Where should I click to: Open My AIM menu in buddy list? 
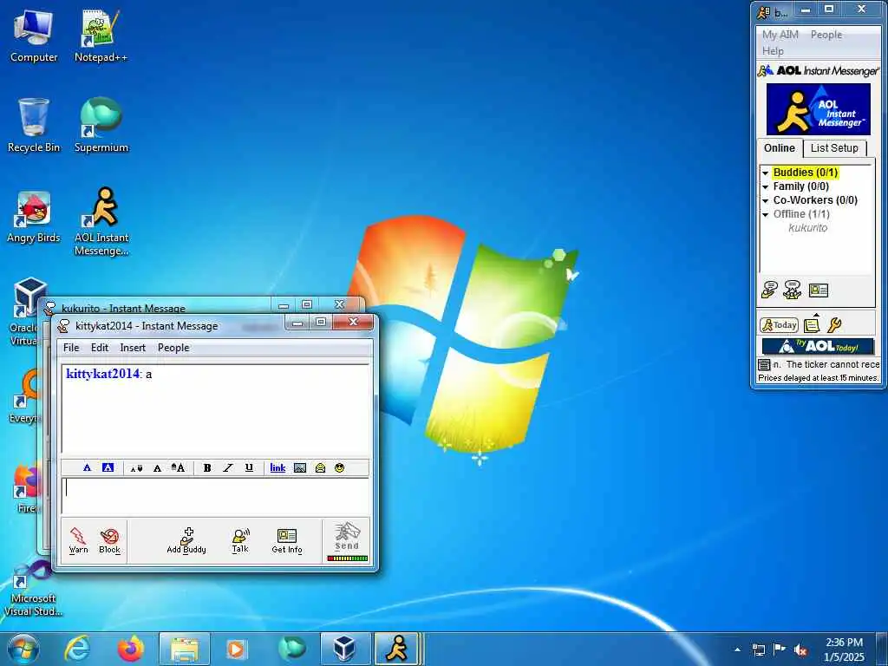click(780, 35)
